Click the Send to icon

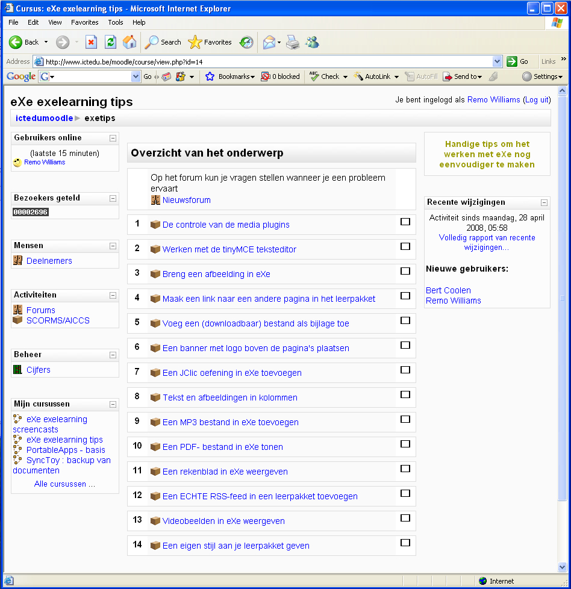click(448, 76)
